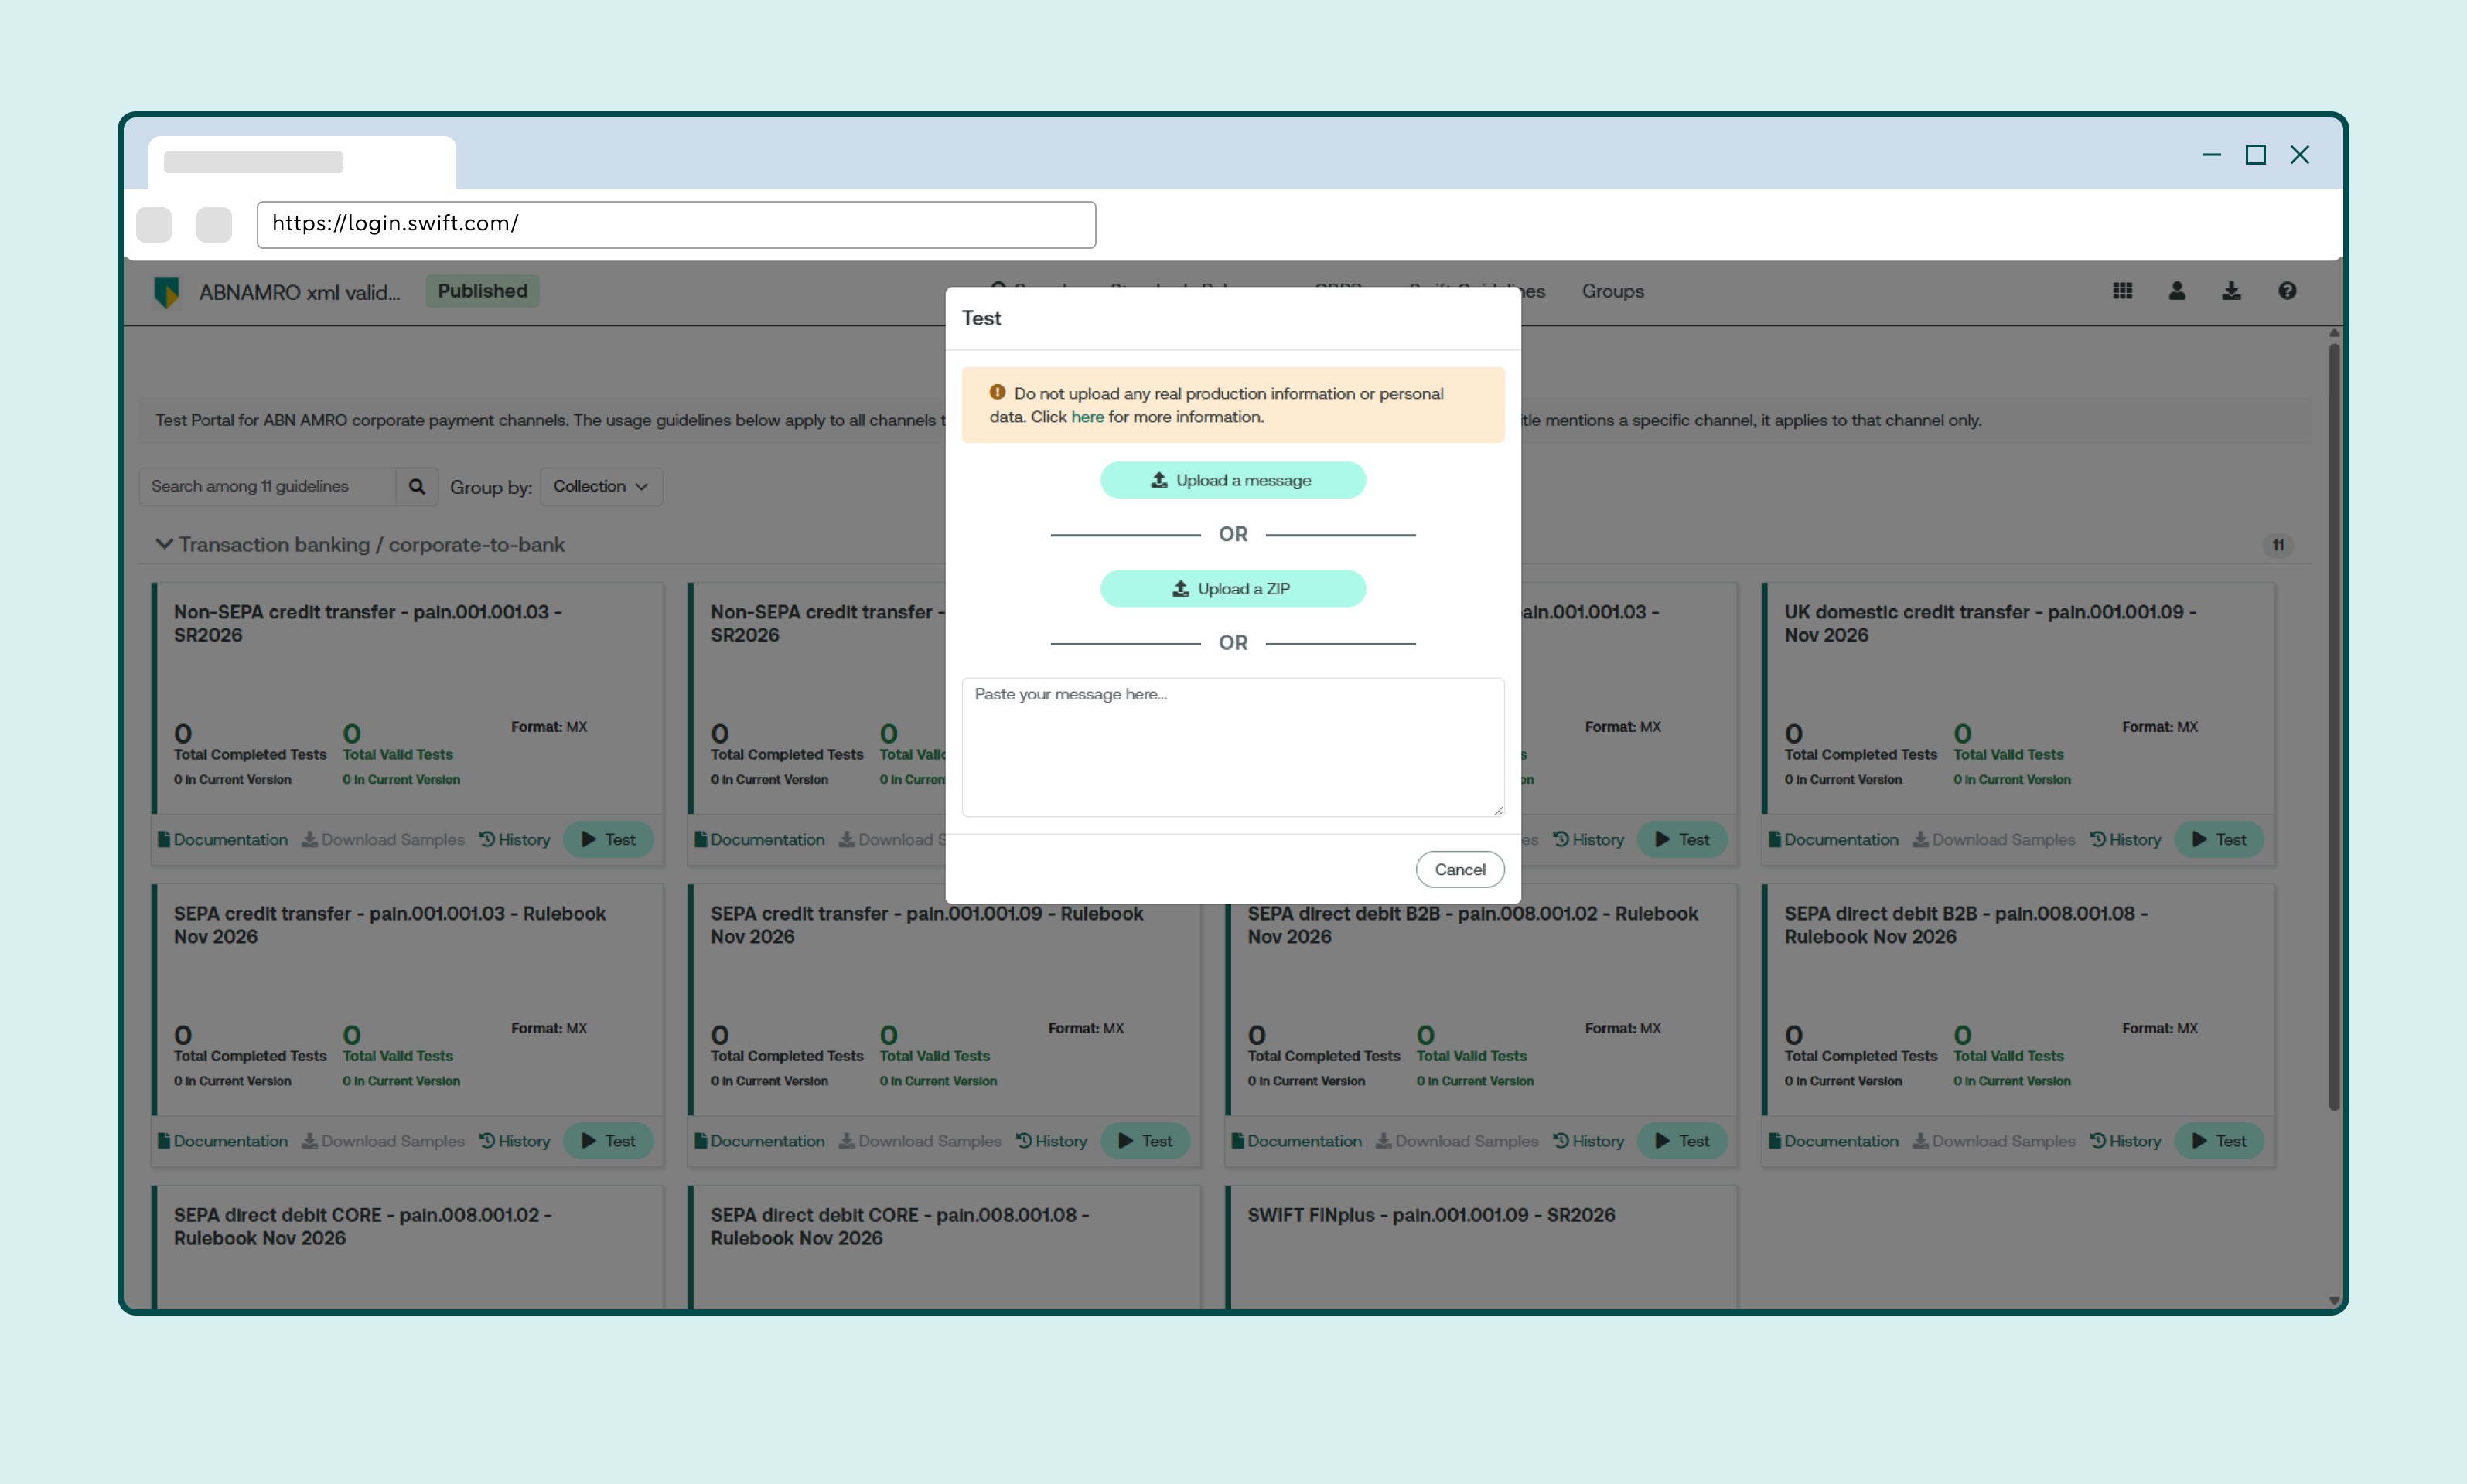The image size is (2467, 1484).
Task: Click the download icon in header
Action: pos(2231,291)
